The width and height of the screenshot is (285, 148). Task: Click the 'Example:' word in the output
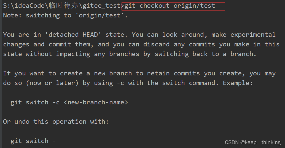pyautogui.click(x=238, y=83)
